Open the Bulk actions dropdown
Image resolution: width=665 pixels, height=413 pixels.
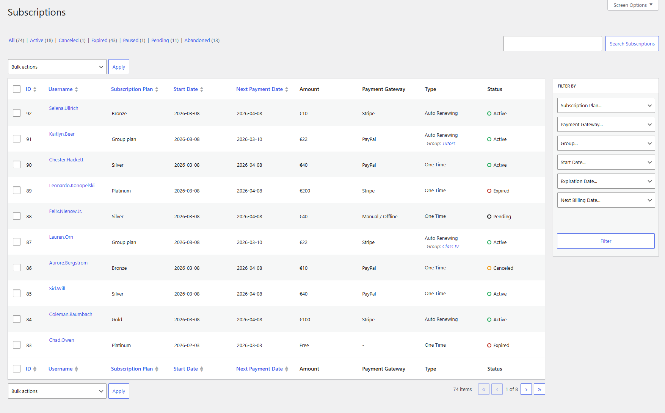pos(57,67)
